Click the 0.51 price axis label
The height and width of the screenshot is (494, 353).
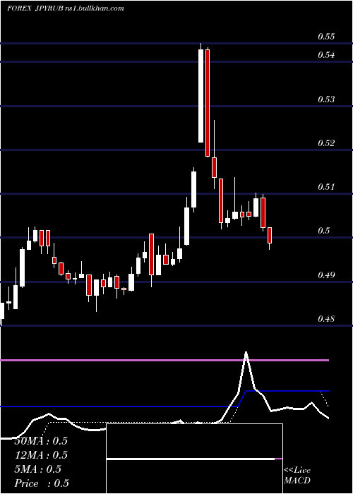[x=326, y=187]
